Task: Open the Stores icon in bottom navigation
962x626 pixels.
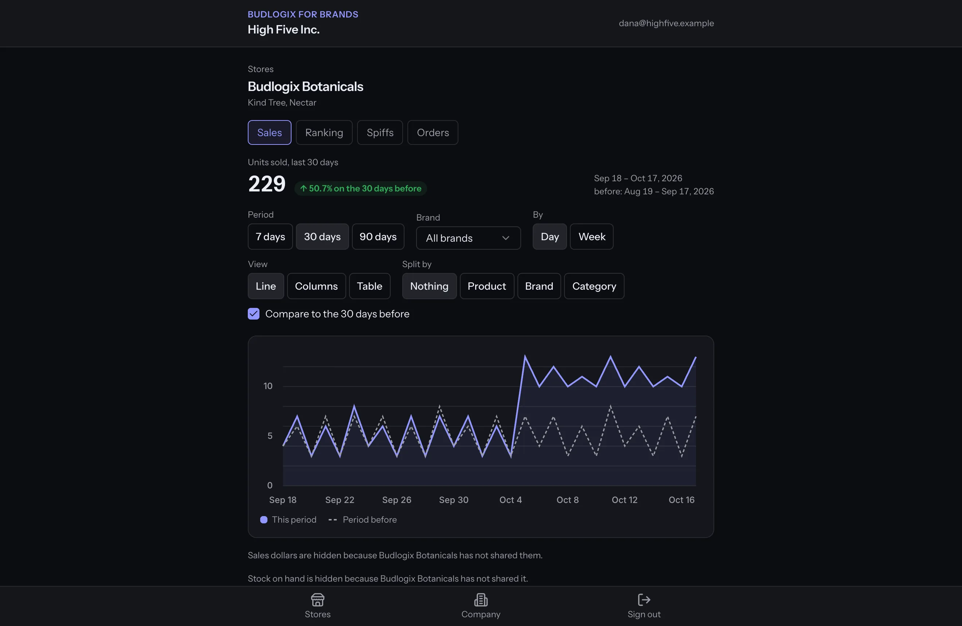Action: 317,599
